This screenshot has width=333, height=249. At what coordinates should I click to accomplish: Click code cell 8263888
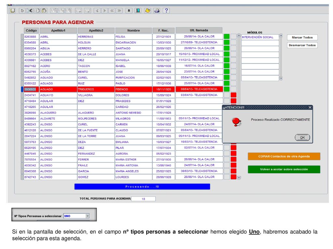click(x=31, y=36)
